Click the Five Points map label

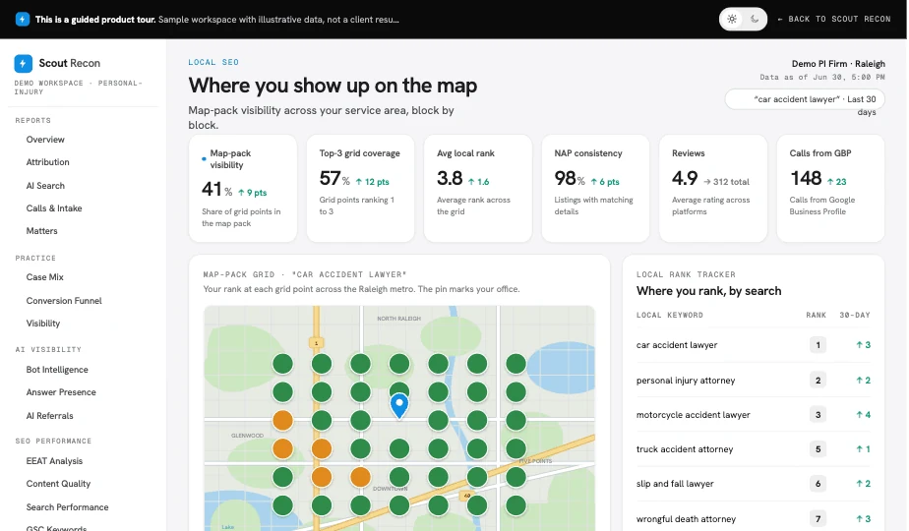(535, 461)
